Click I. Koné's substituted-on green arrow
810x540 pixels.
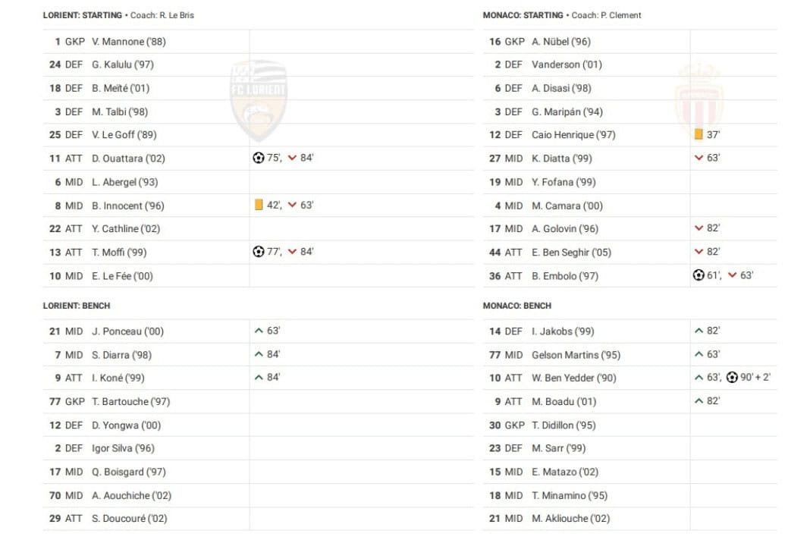(x=259, y=378)
